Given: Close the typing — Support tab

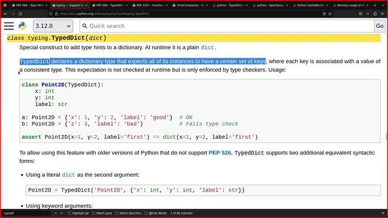Looking at the screenshot, I should point(86,5).
